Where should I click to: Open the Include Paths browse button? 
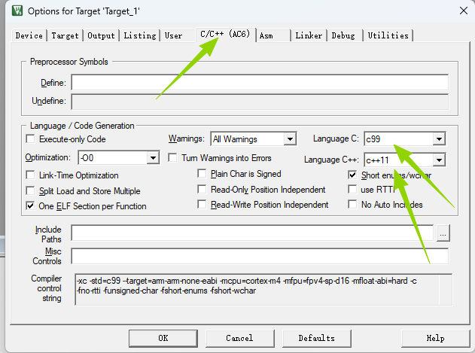point(443,233)
